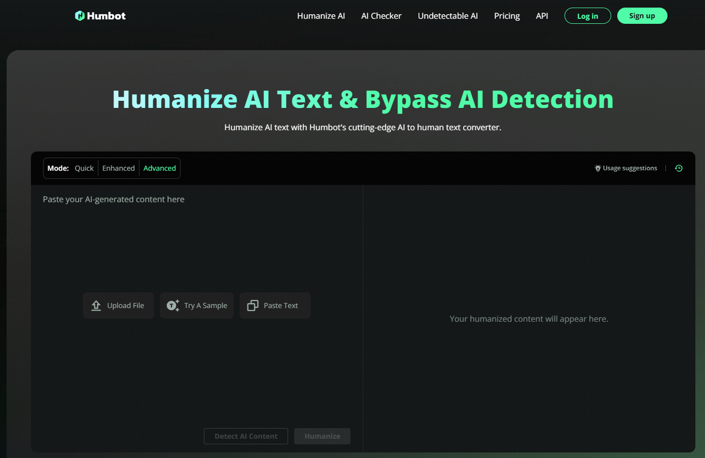
Task: Click the Log in button
Action: 588,16
